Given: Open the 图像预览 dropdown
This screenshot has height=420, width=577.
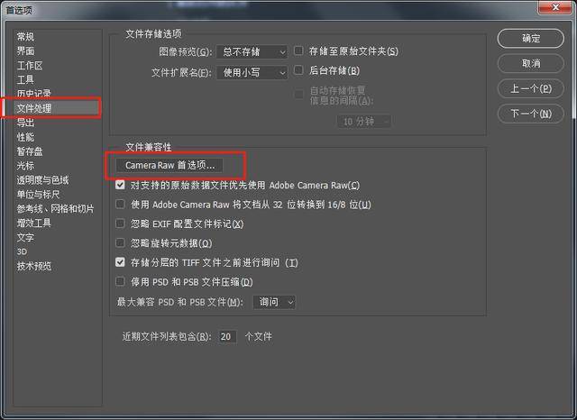Looking at the screenshot, I should pos(252,52).
